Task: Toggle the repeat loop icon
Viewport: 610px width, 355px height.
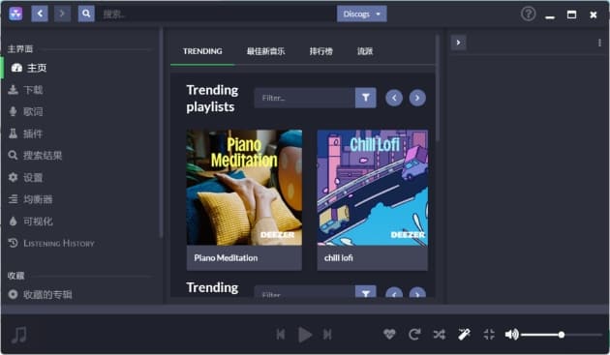Action: [x=414, y=335]
